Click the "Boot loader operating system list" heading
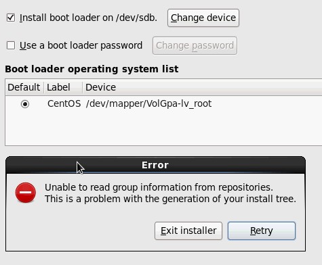The width and height of the screenshot is (322, 265). (x=92, y=69)
